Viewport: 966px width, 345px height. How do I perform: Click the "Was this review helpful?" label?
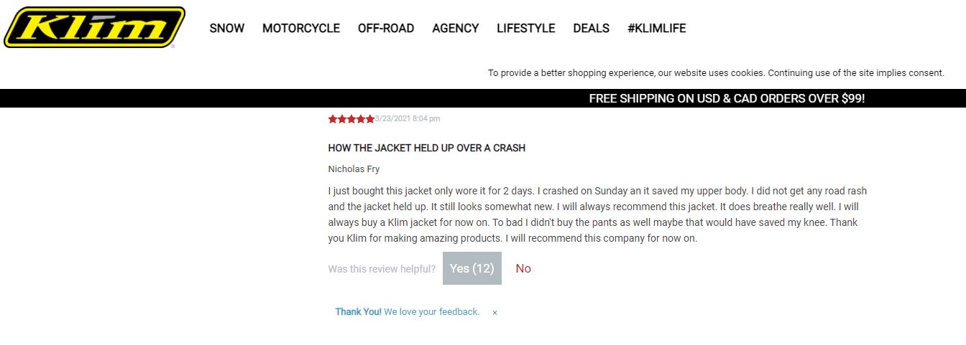point(382,269)
